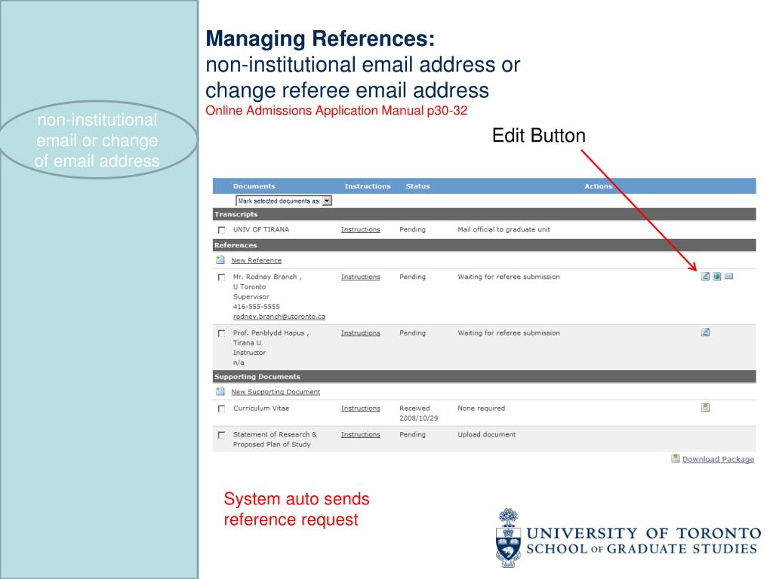Open the Mark selected documents as dropdown
Image resolution: width=773 pixels, height=579 pixels.
coord(284,201)
